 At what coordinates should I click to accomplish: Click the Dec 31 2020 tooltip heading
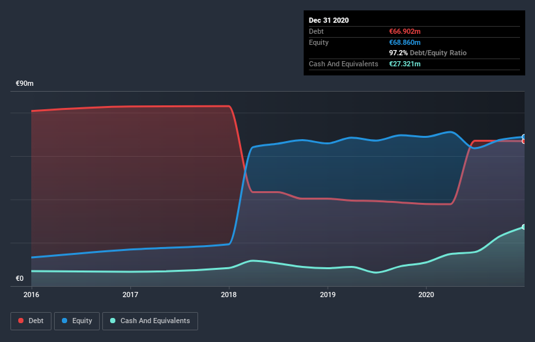point(328,20)
